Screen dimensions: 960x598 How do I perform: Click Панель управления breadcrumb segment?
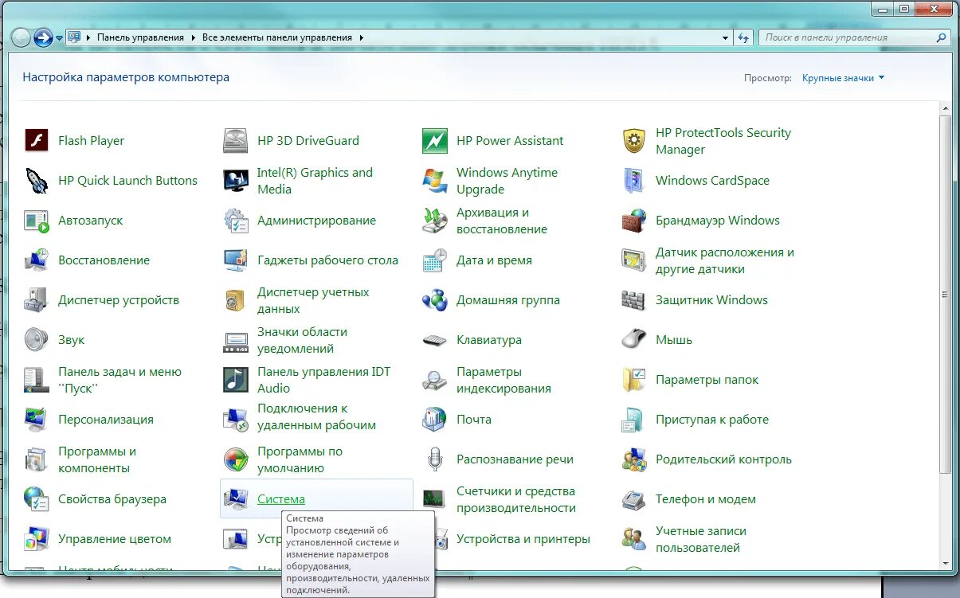pyautogui.click(x=140, y=37)
